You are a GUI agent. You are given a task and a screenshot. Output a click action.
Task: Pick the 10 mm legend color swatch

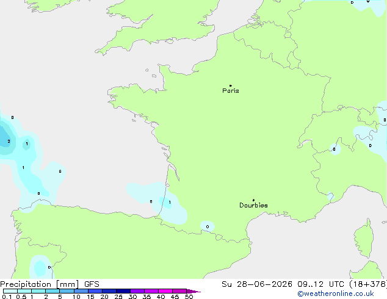[81, 291]
